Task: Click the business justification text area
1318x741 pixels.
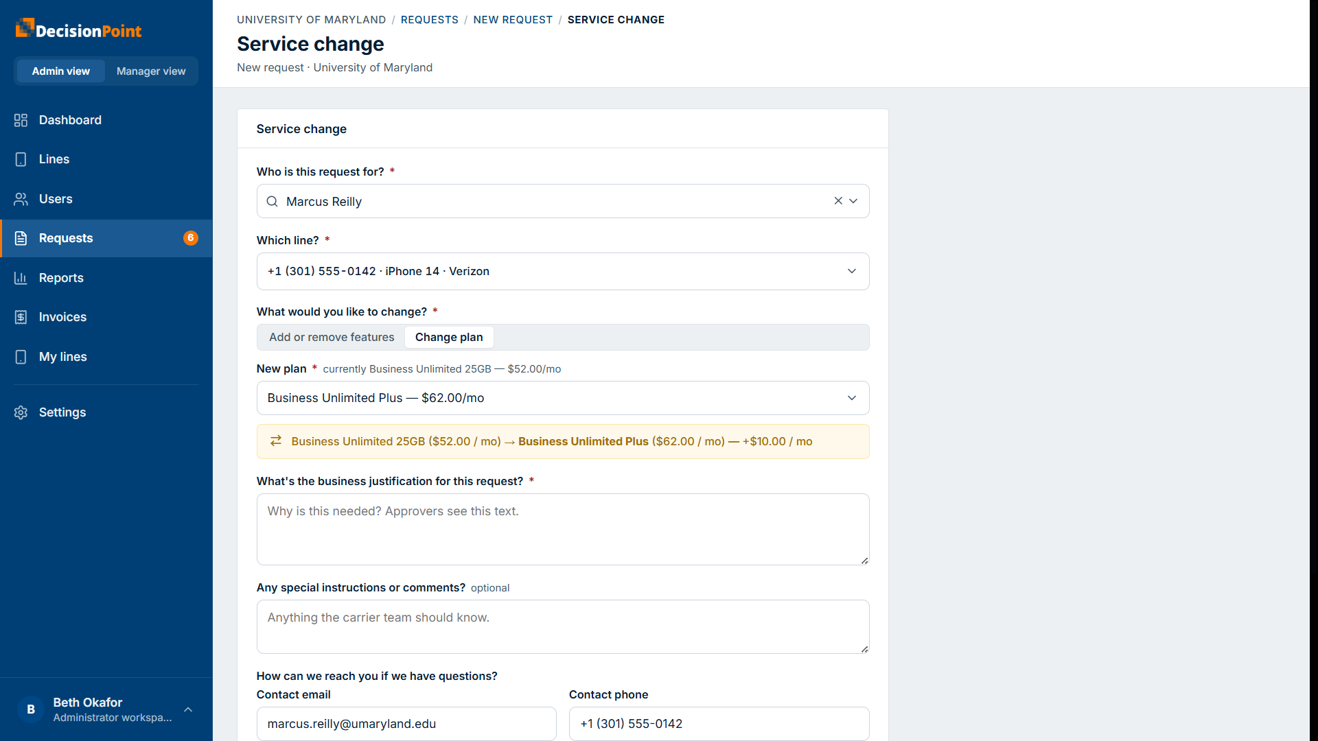Action: 563,530
